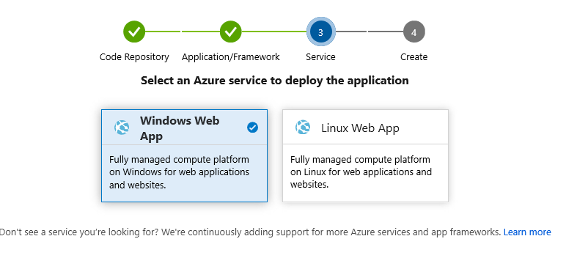
Task: Click the text Don't see a service you're looking for
Action: pos(79,232)
